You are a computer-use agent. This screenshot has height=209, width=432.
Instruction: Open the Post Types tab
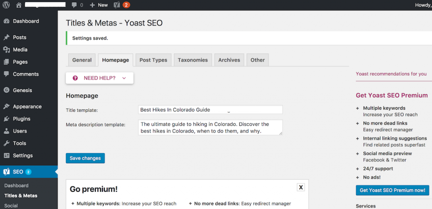[153, 60]
